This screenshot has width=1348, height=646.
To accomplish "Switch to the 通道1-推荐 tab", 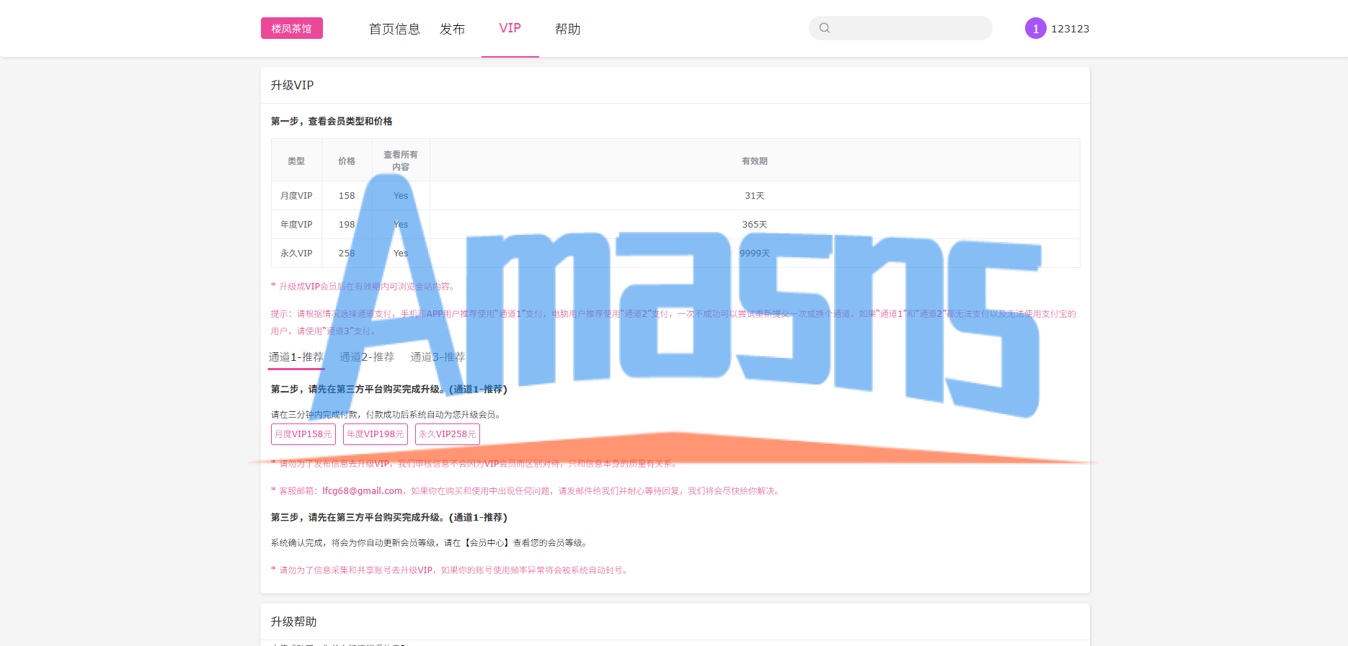I will tap(296, 357).
